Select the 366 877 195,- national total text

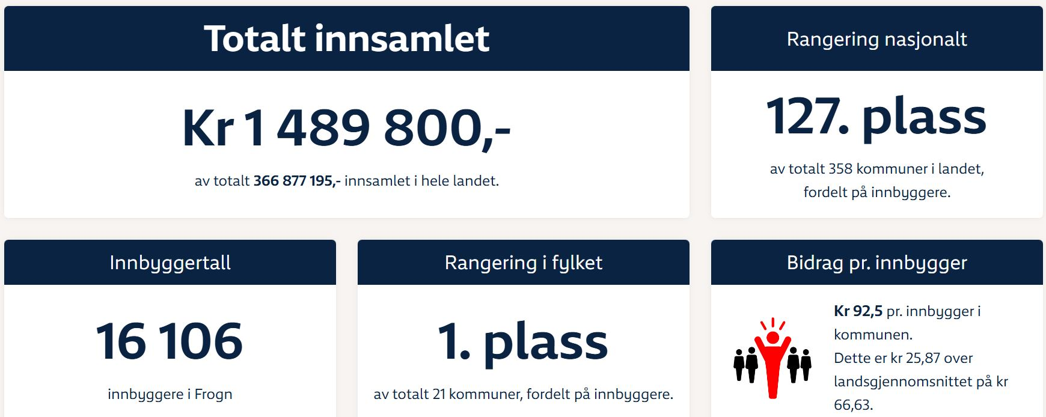(297, 181)
